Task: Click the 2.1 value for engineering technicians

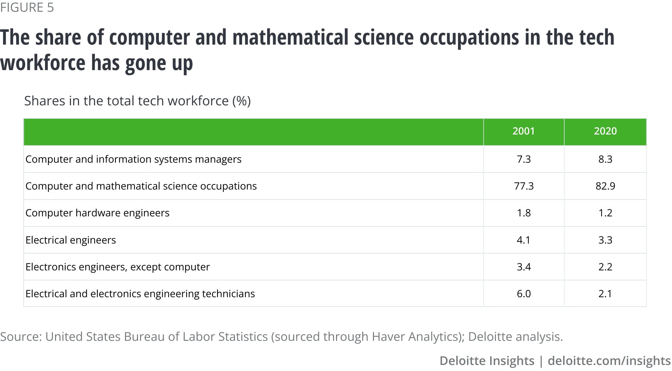Action: (x=605, y=294)
